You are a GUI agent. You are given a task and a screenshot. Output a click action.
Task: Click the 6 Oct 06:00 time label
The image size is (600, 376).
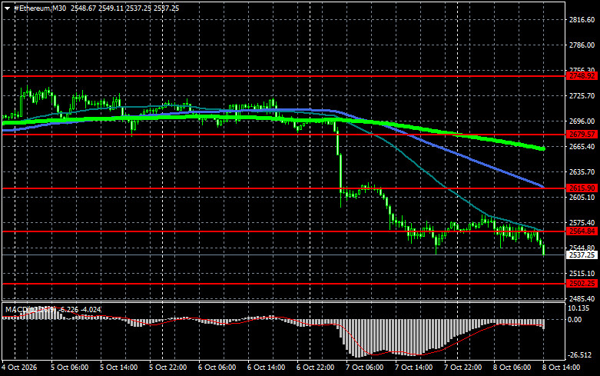click(x=217, y=368)
